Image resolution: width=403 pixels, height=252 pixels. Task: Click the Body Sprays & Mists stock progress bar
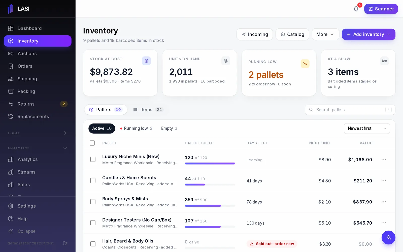click(210, 206)
